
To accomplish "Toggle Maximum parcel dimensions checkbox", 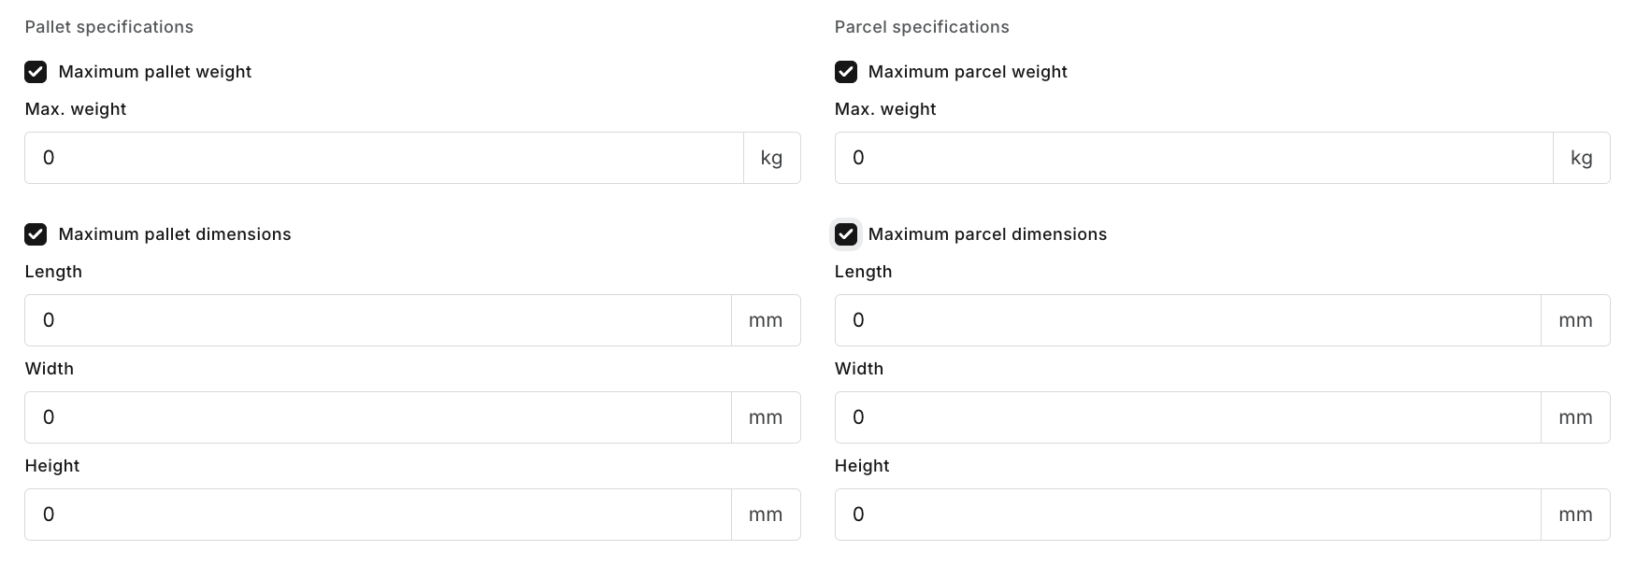I will [845, 234].
